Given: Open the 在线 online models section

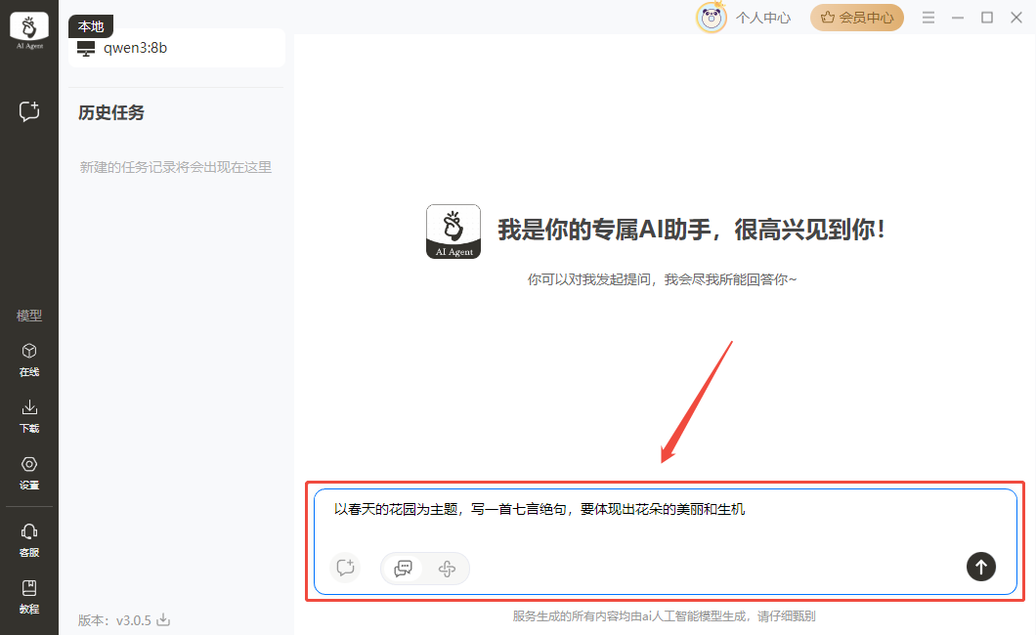Looking at the screenshot, I should (x=29, y=359).
